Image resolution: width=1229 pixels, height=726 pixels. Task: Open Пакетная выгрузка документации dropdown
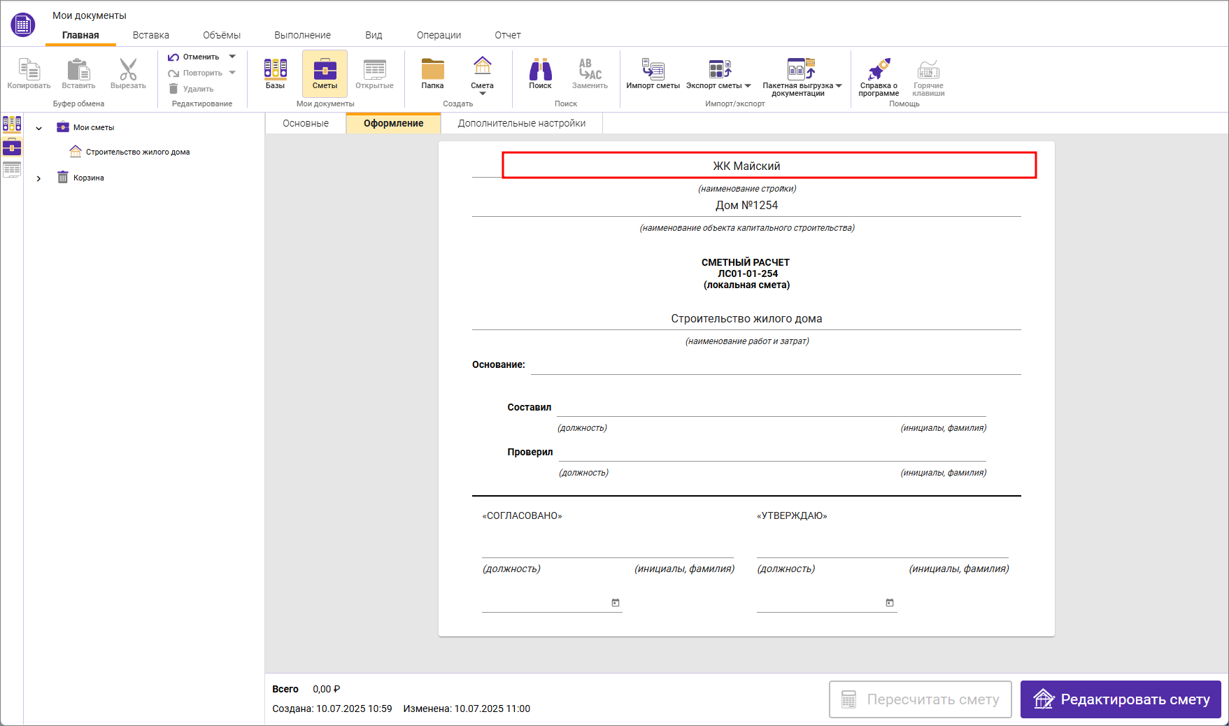tap(839, 86)
